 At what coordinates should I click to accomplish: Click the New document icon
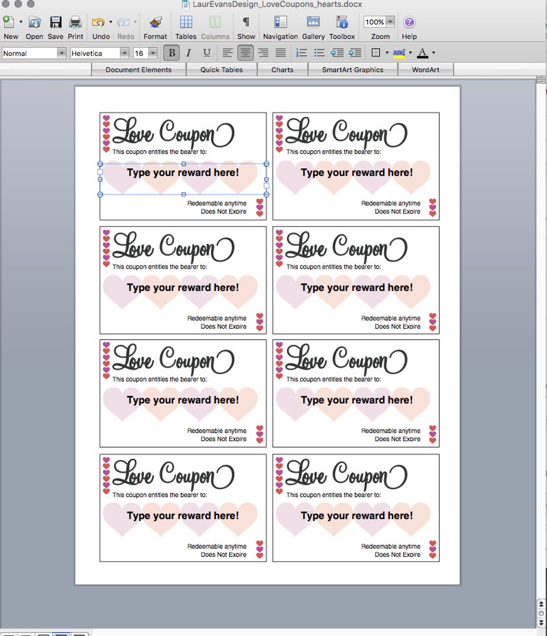(8, 22)
